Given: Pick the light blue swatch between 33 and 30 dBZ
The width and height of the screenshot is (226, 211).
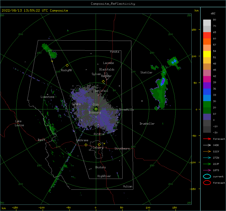Looking at the screenshot, I should [207, 98].
